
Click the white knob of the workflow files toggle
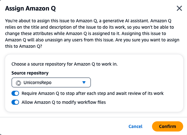tap(17, 102)
